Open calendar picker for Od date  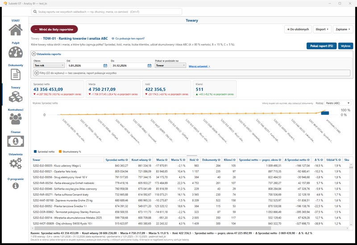click(105, 65)
